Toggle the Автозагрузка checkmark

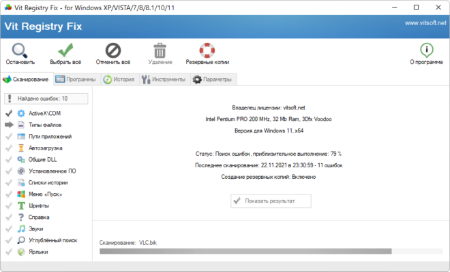pos(9,148)
